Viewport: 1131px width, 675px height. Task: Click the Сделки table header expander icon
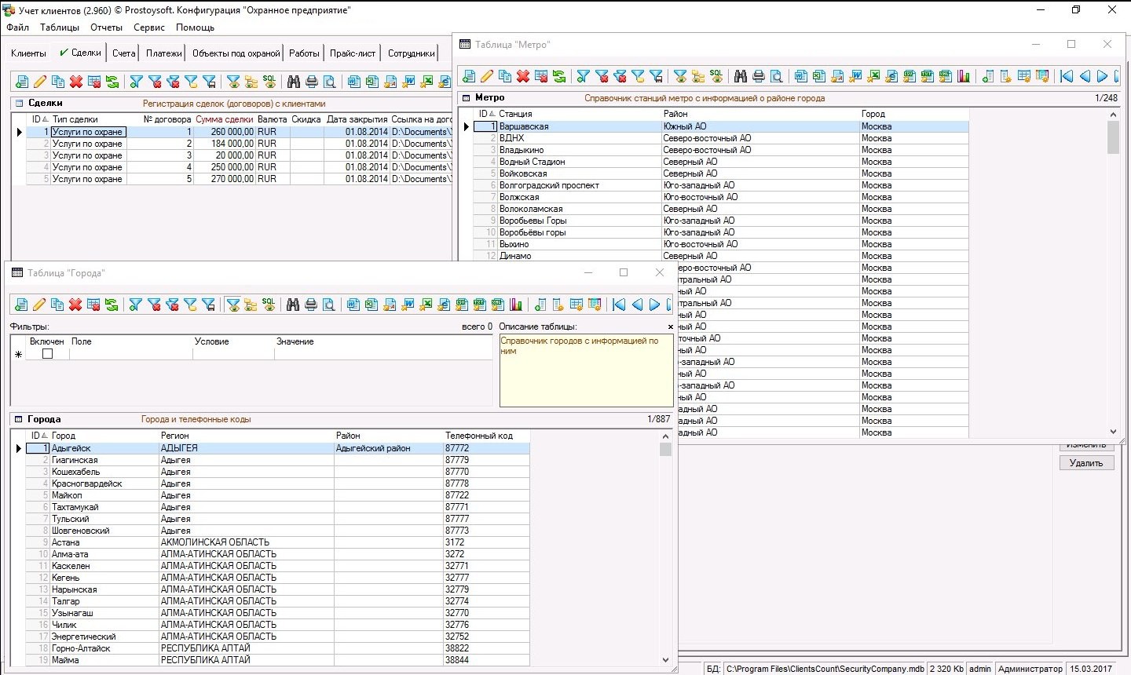[x=19, y=103]
